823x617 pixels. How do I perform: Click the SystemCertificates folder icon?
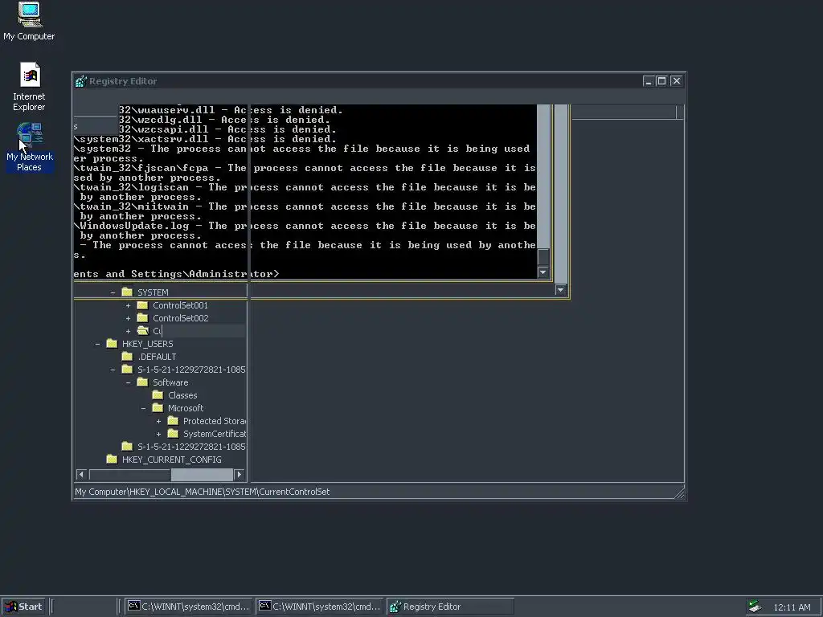pyautogui.click(x=173, y=433)
